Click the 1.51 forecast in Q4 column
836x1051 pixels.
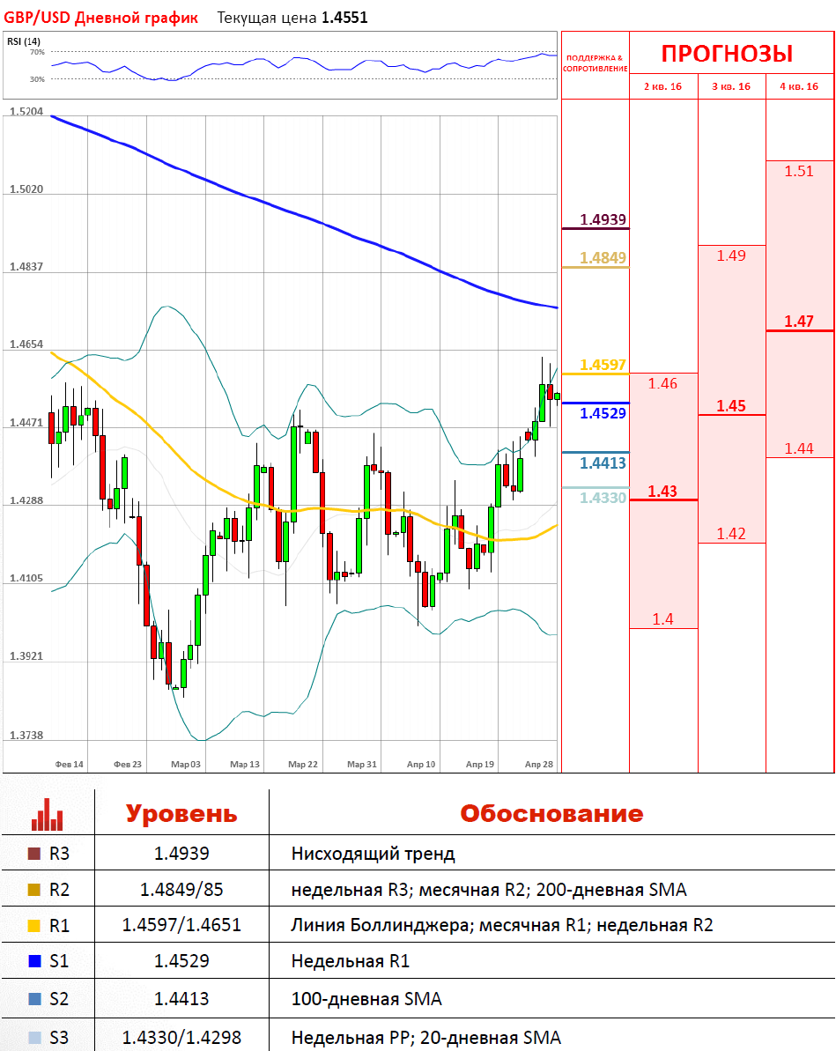tap(799, 172)
